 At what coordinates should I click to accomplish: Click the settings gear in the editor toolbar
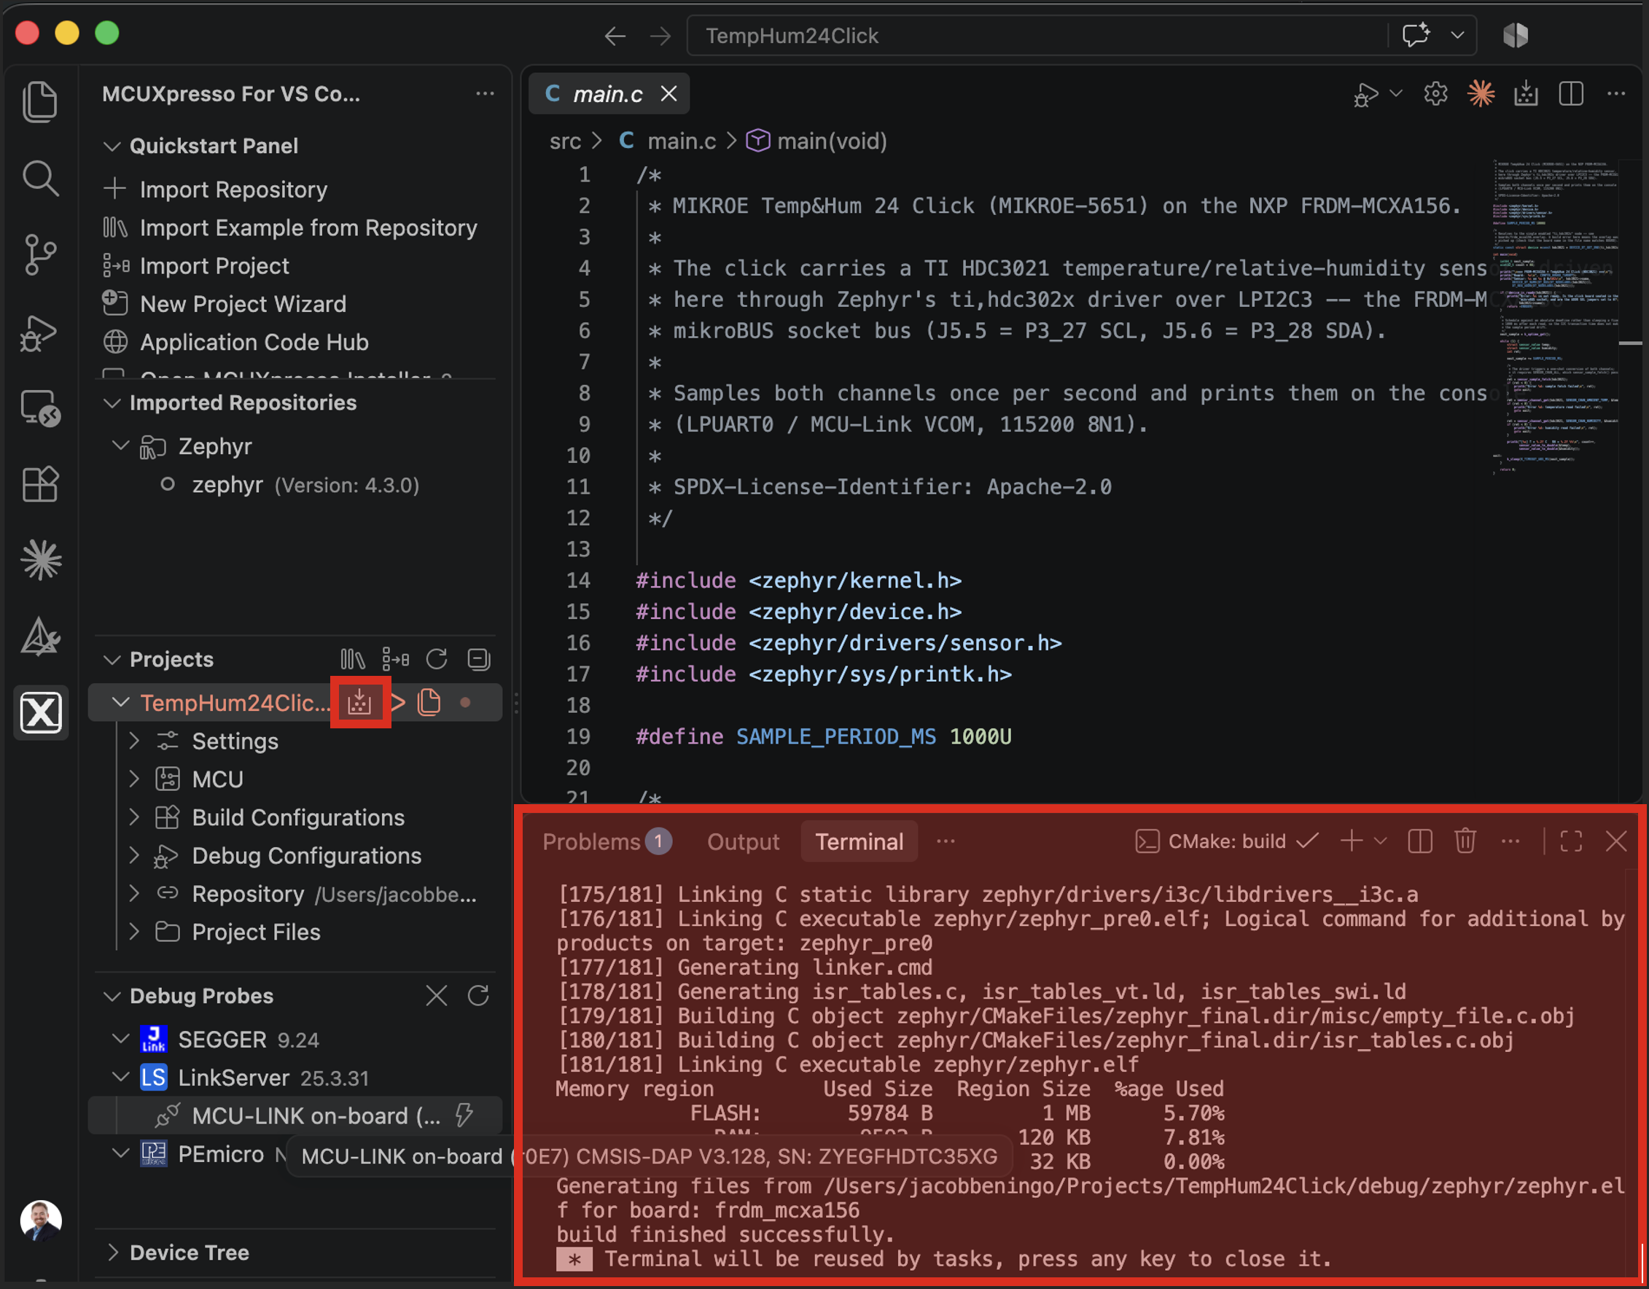pos(1435,93)
